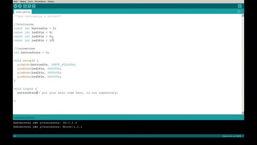Open the Скетч menu
The image size is (257, 145).
tap(30, 2)
